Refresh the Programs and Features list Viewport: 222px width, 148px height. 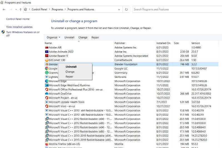(126, 9)
